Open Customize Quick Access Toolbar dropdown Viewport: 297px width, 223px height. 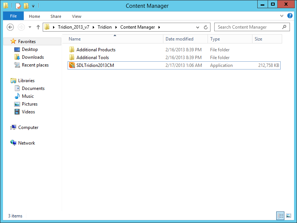click(x=33, y=6)
